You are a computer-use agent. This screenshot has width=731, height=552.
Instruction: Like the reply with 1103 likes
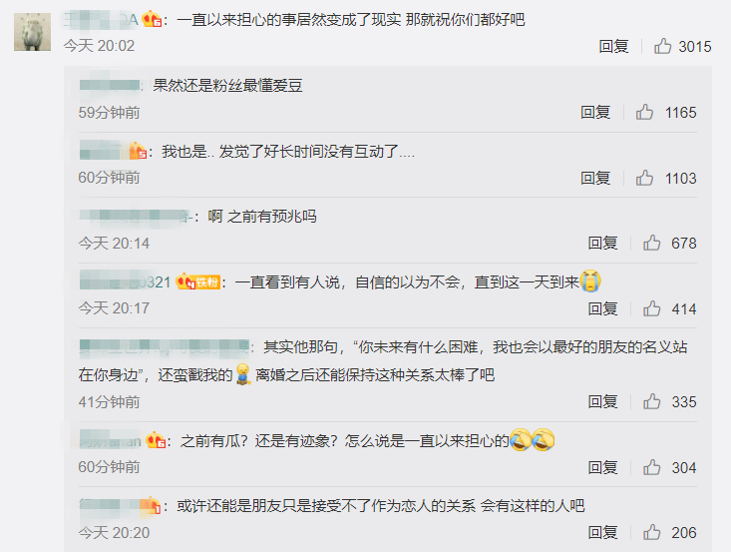click(644, 178)
